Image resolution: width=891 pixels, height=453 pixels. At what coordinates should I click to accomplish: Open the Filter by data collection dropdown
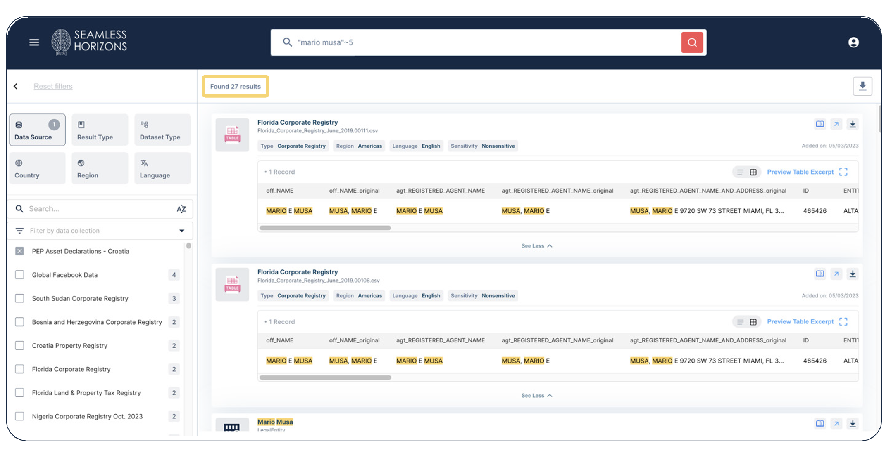[100, 231]
